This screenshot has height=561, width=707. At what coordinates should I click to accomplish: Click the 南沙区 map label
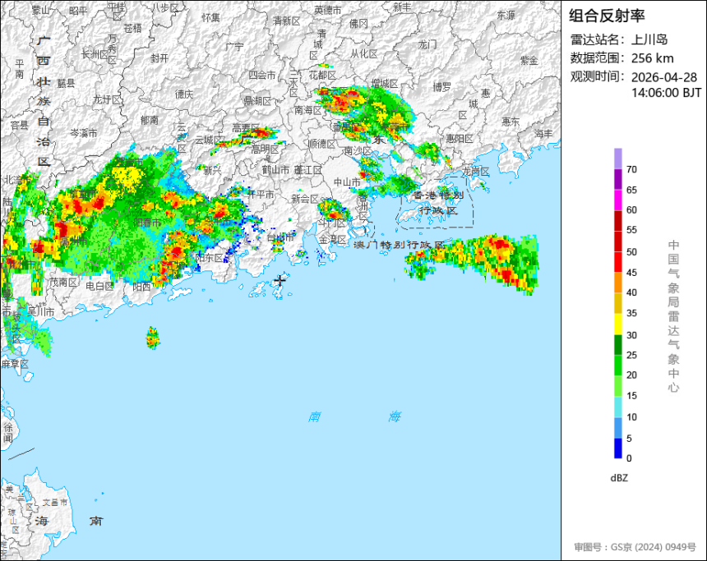(x=358, y=149)
